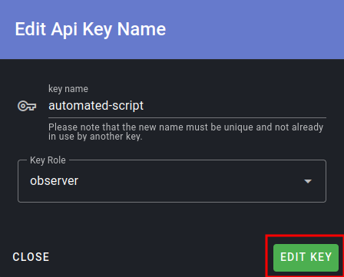This screenshot has width=344, height=277.
Task: Click the 'key name' field label
Action: click(68, 89)
